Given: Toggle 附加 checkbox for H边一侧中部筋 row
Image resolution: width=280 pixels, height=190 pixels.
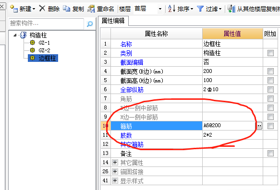Looking at the screenshot, I should pyautogui.click(x=270, y=117).
